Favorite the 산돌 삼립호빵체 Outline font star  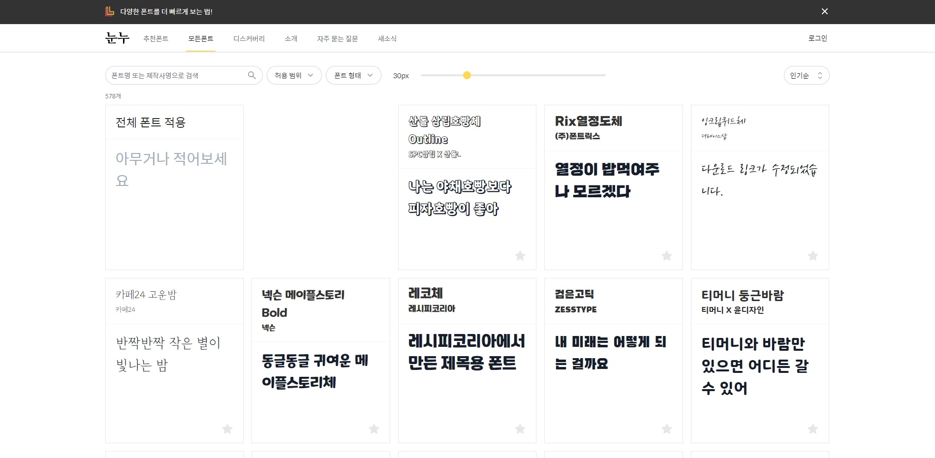tap(520, 256)
